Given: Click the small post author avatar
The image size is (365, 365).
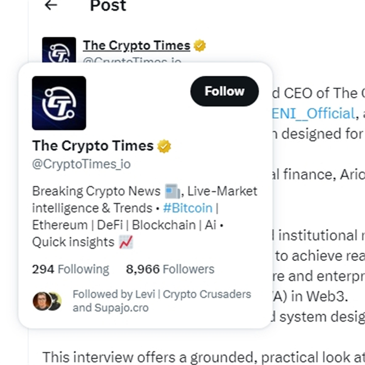Looking at the screenshot, I should (59, 49).
